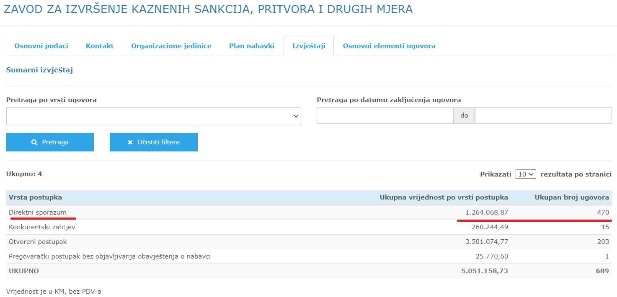Click the Sumarni izvještaj heading
Image resolution: width=617 pixels, height=297 pixels.
(x=39, y=70)
